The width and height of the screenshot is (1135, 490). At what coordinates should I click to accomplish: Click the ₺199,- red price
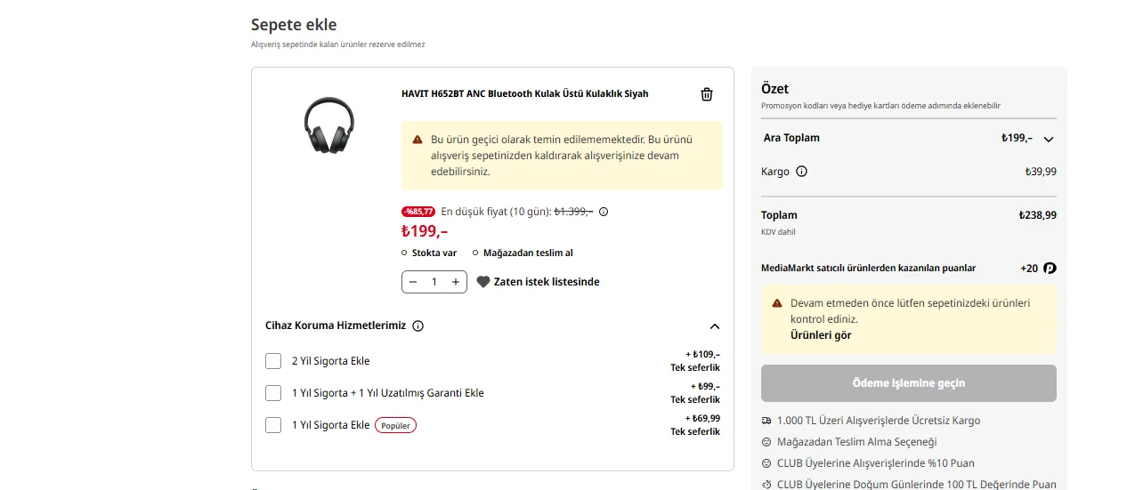(425, 231)
